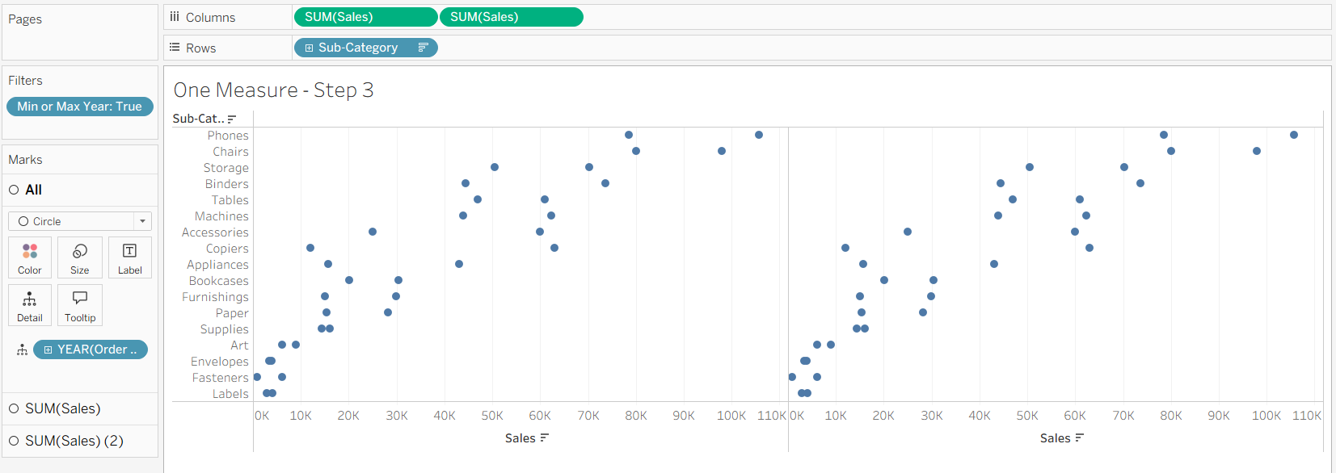Click first SUM(Sales) pill in Columns
The width and height of the screenshot is (1336, 473).
pyautogui.click(x=365, y=17)
